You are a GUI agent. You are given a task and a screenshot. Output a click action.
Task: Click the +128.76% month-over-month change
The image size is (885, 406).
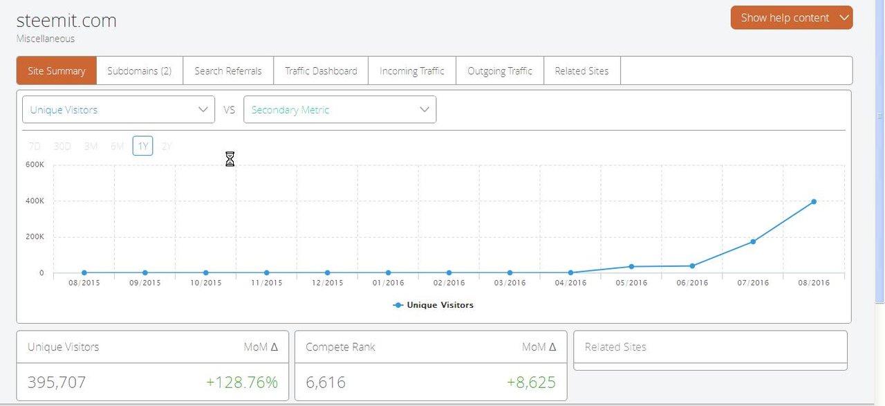tap(242, 382)
